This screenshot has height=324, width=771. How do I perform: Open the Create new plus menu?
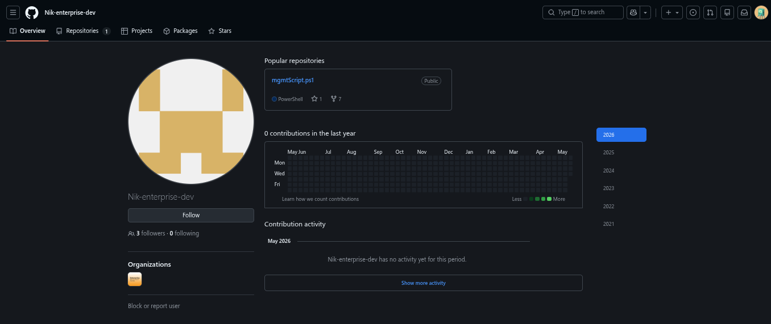672,12
